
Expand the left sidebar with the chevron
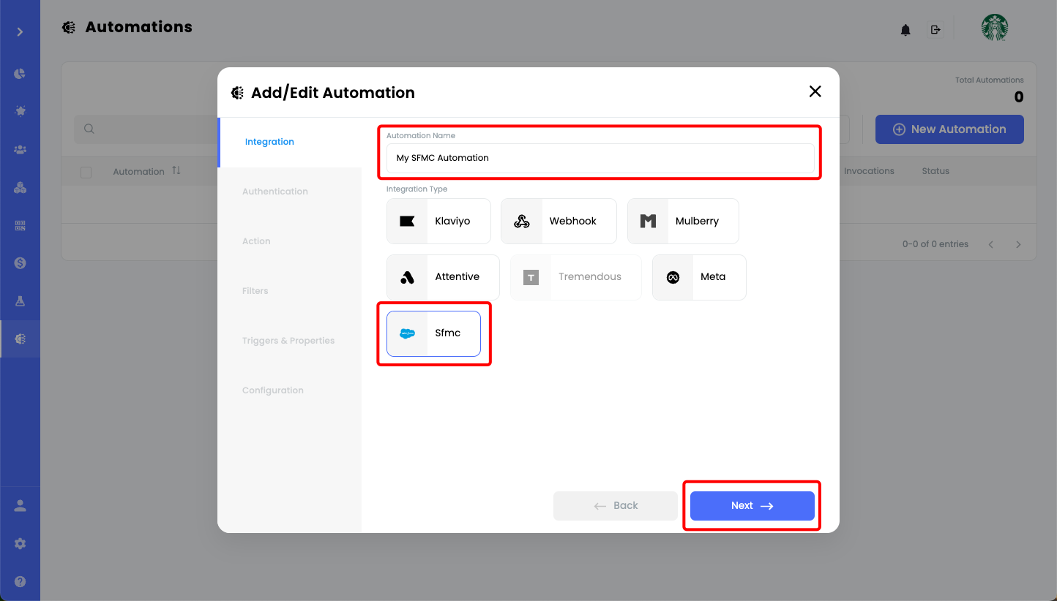click(20, 31)
